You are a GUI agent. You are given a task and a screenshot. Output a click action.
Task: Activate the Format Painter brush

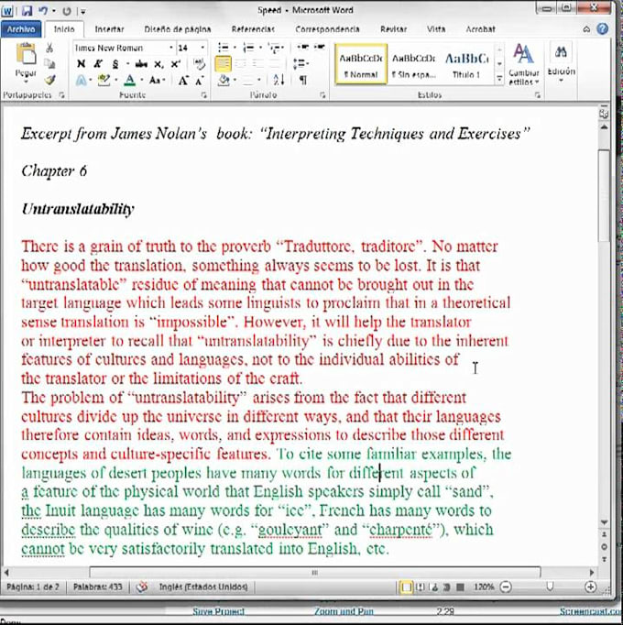coord(49,80)
